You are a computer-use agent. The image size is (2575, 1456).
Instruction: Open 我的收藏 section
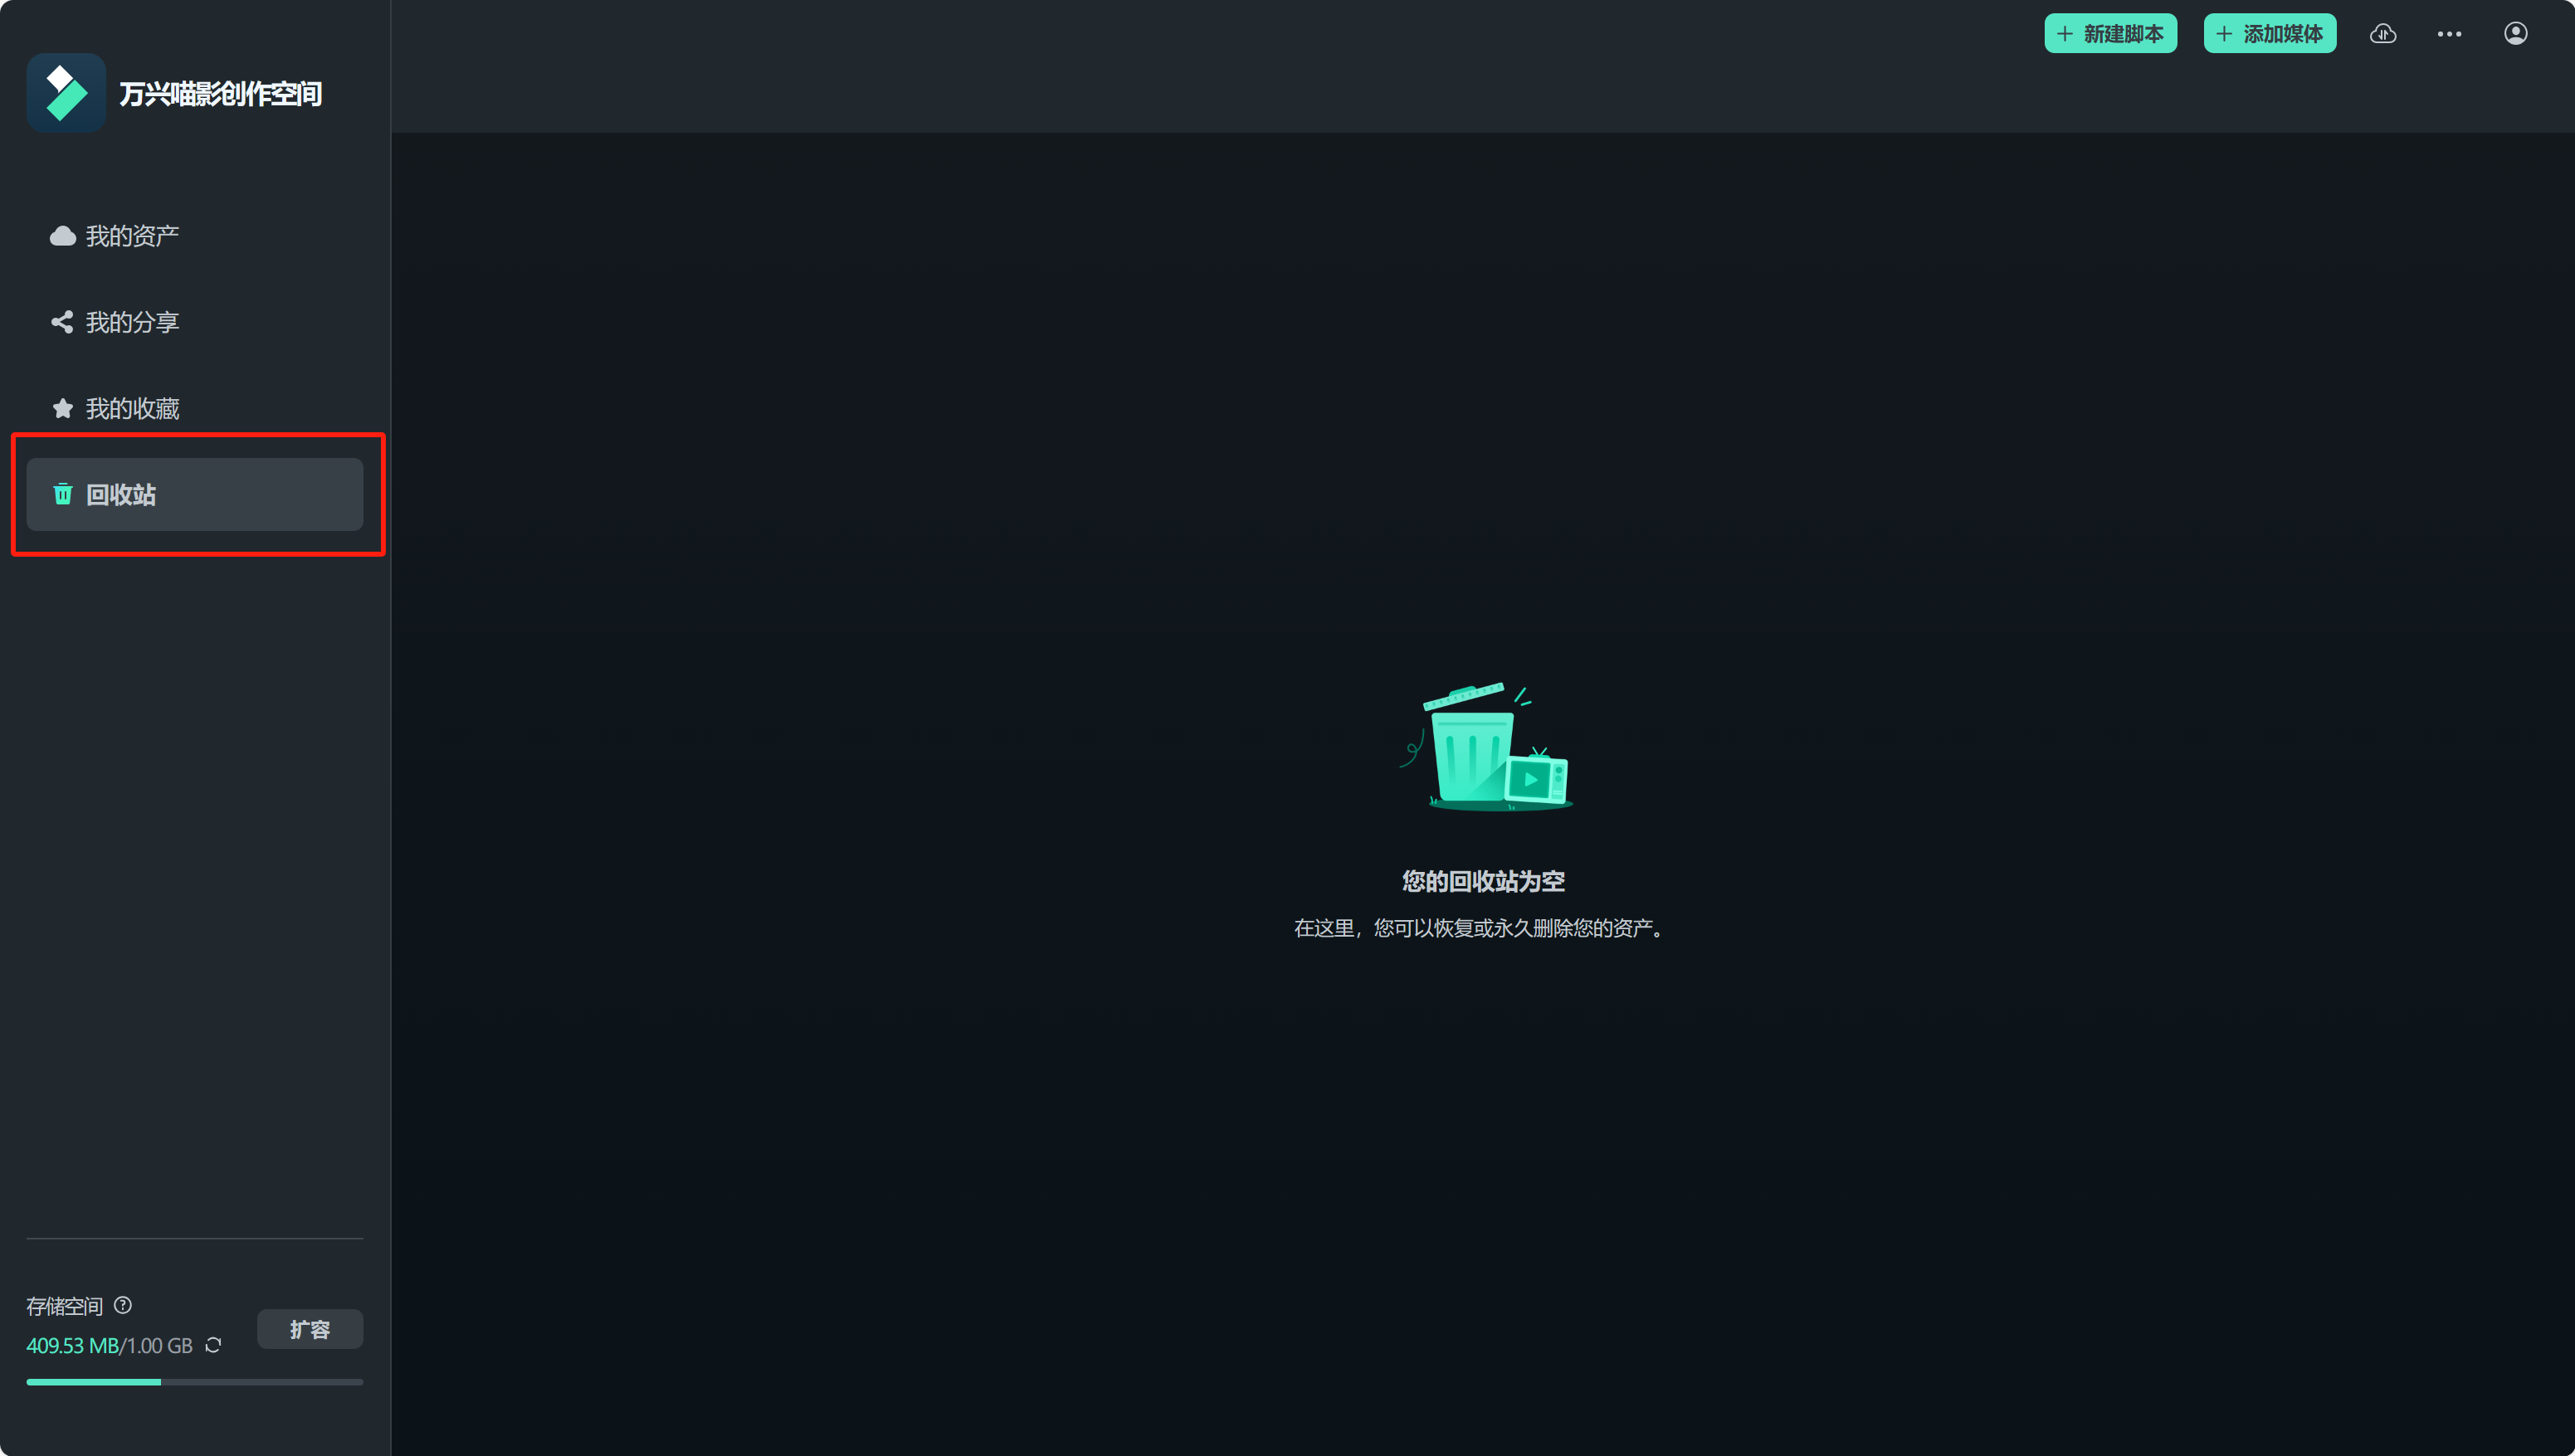(132, 408)
